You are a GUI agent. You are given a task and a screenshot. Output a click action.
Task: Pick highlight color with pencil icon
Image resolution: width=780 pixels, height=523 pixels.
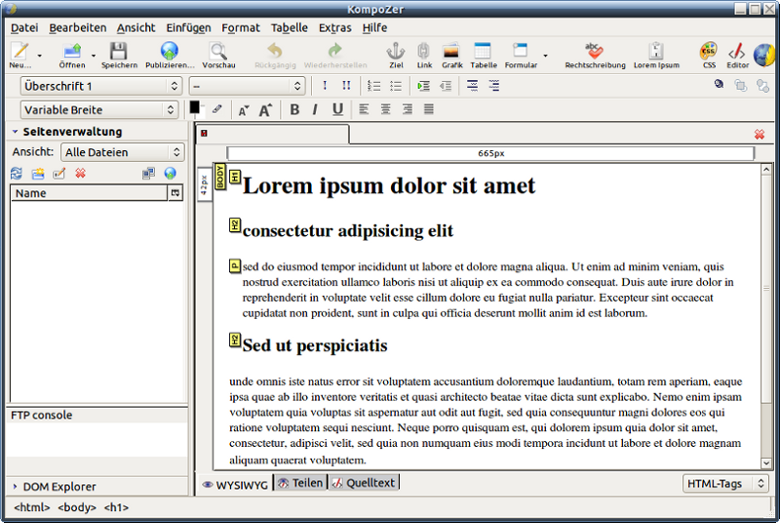click(x=216, y=109)
